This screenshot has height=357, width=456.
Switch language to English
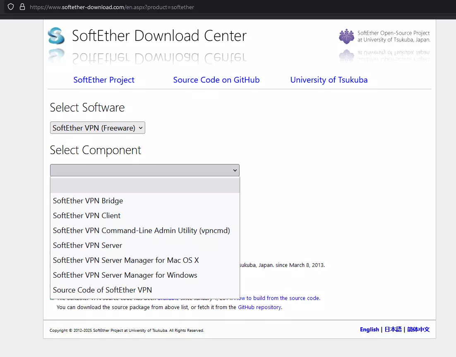point(370,329)
